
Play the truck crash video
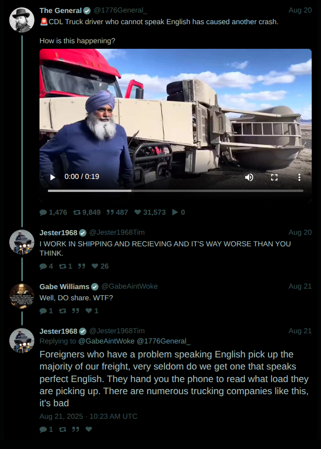click(x=52, y=177)
